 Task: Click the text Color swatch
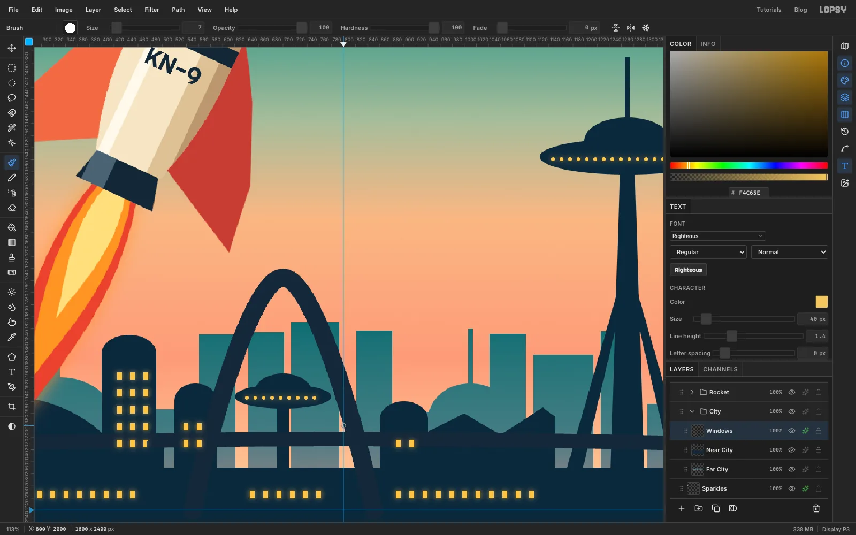(x=821, y=302)
